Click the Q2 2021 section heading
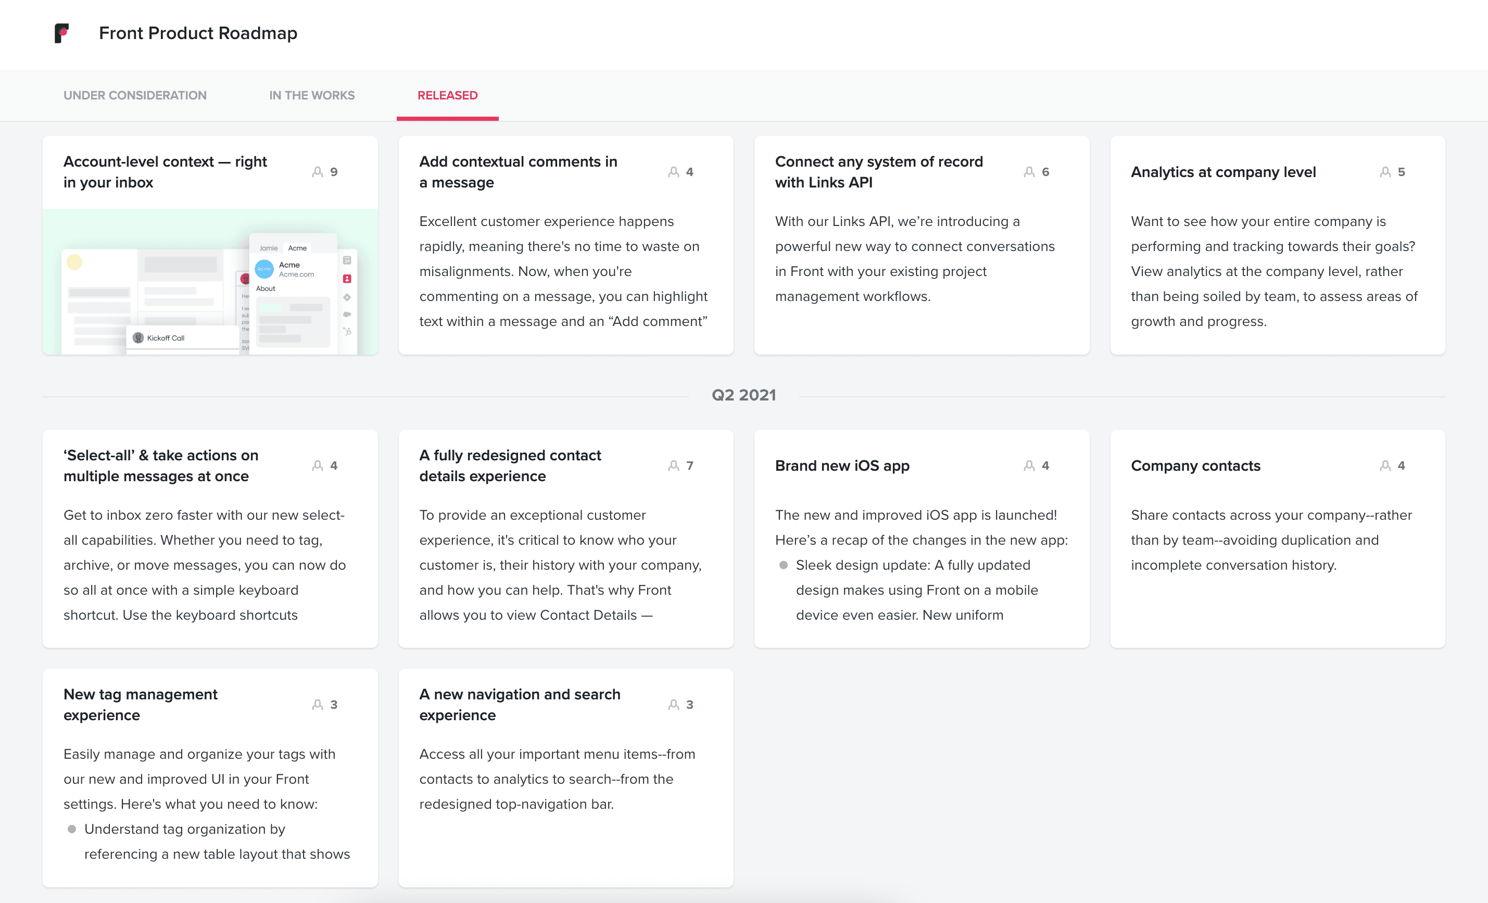1488x903 pixels. tap(743, 395)
